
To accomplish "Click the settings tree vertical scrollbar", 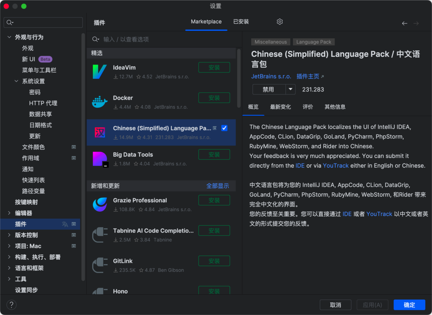I will coord(83,157).
